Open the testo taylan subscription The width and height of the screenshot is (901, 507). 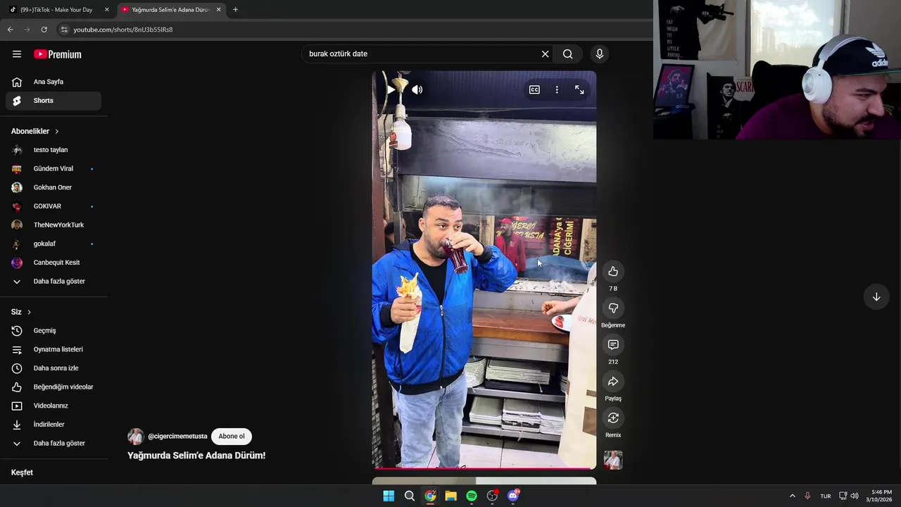coord(53,150)
